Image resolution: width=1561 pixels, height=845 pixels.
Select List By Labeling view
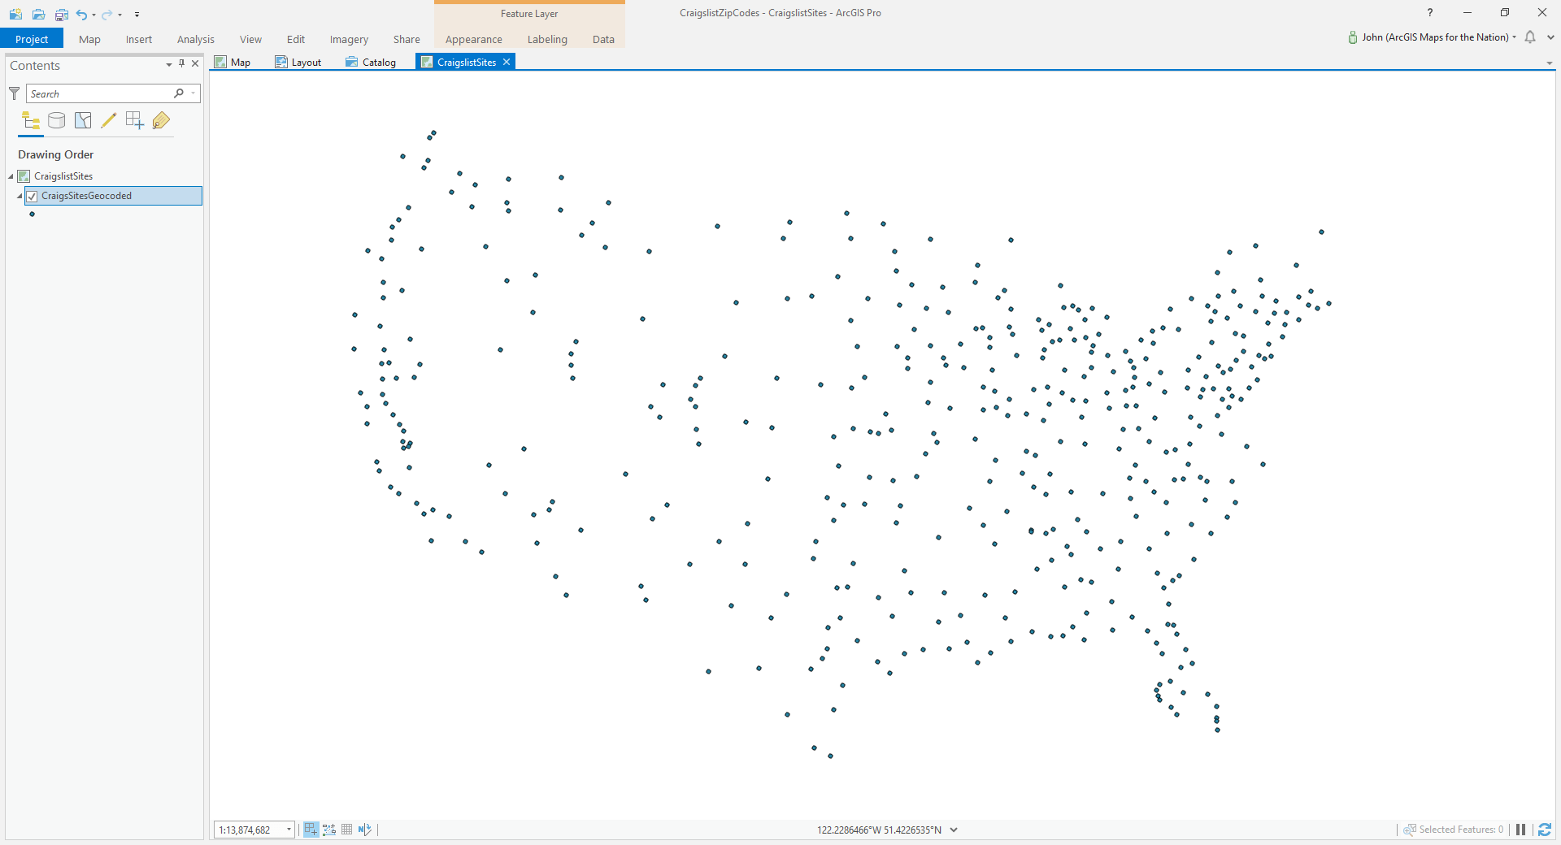pos(161,121)
